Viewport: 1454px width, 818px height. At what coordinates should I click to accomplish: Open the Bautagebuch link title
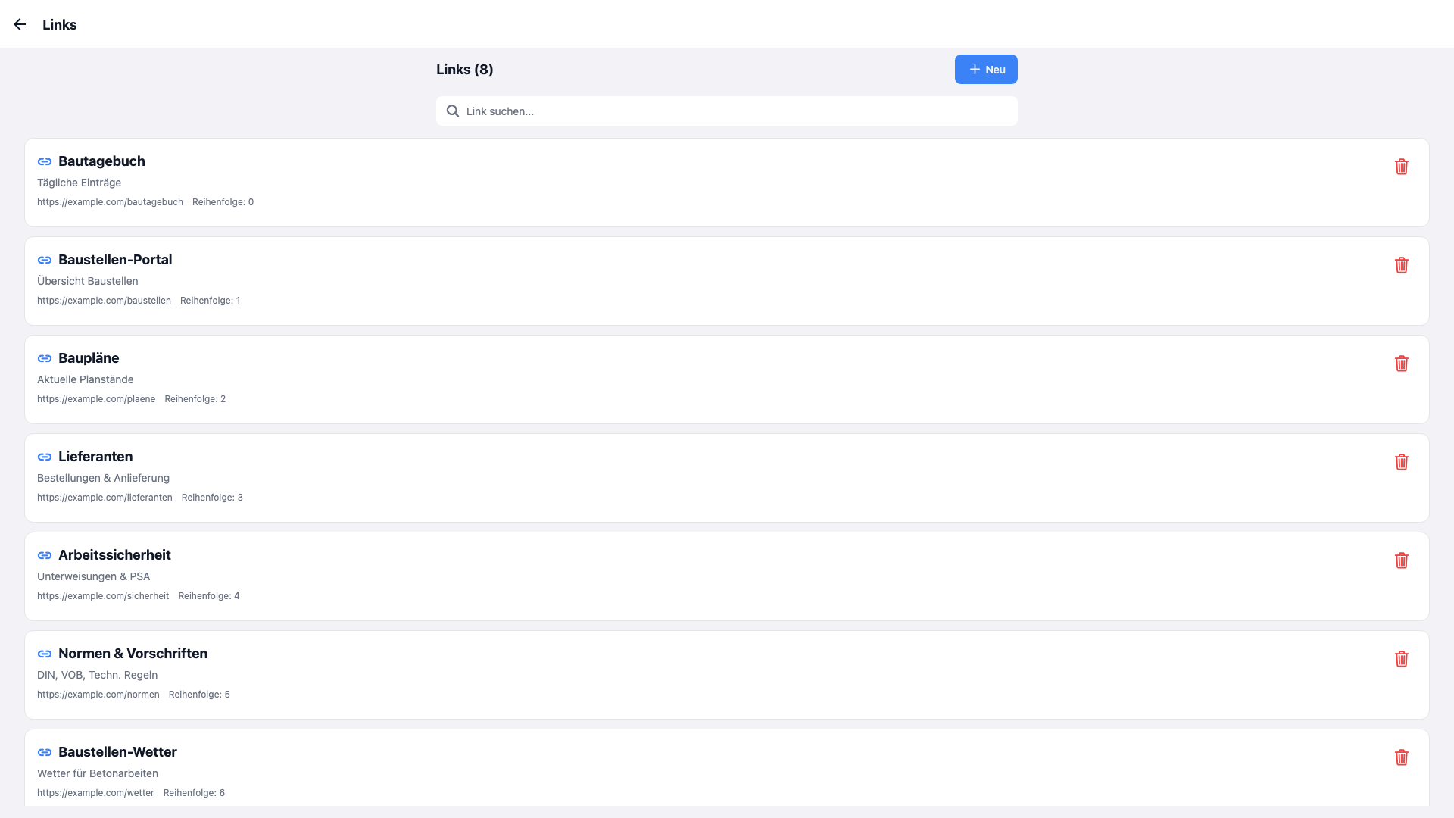[101, 161]
